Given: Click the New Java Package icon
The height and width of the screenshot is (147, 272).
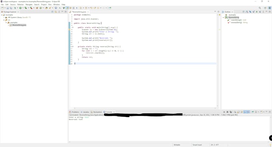Looking at the screenshot, I should (37, 8).
